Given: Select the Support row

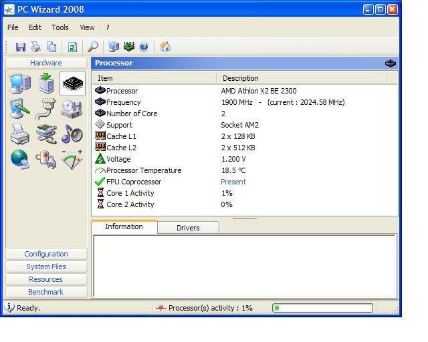Looking at the screenshot, I should click(x=245, y=125).
